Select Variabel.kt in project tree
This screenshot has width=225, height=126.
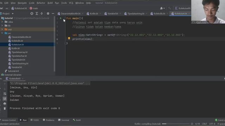[x=17, y=67]
